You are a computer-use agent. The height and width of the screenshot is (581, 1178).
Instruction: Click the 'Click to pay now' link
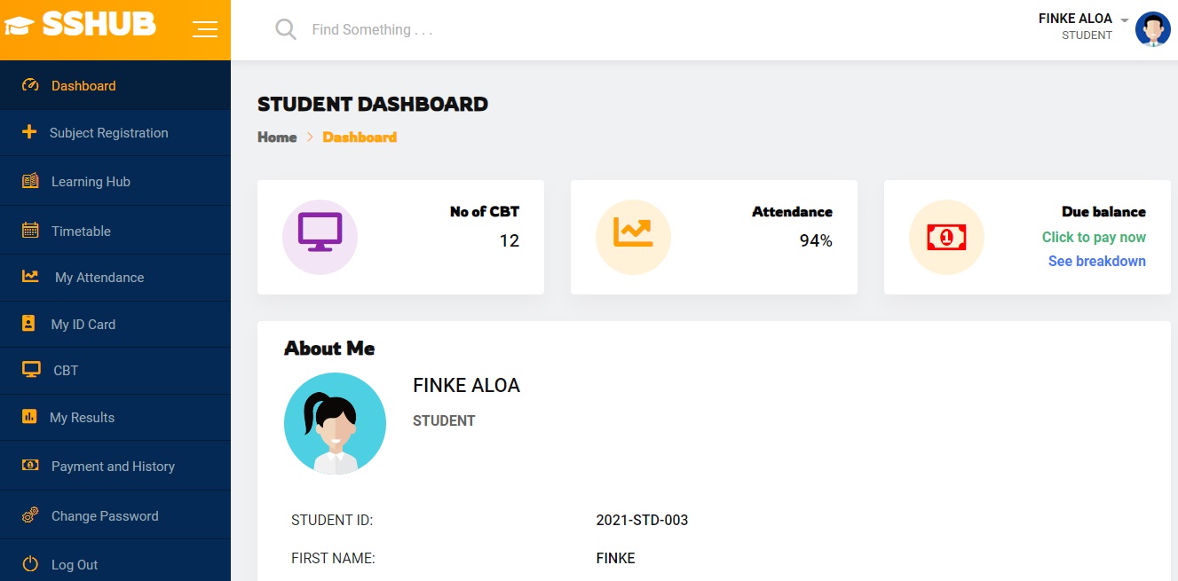tap(1094, 237)
